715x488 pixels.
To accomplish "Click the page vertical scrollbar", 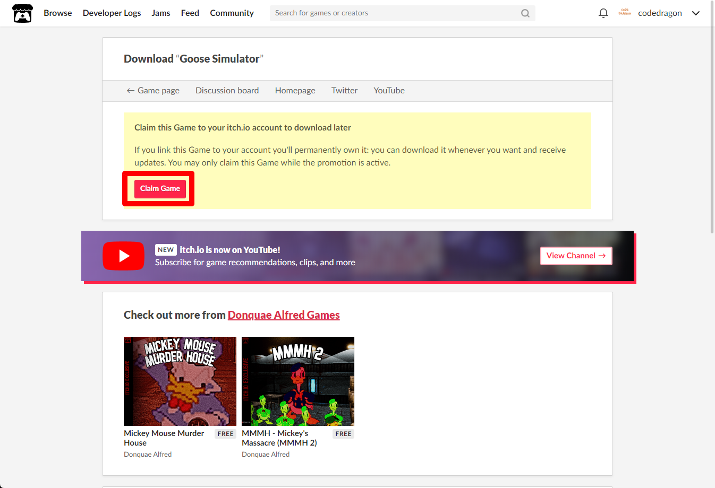I will (712, 117).
